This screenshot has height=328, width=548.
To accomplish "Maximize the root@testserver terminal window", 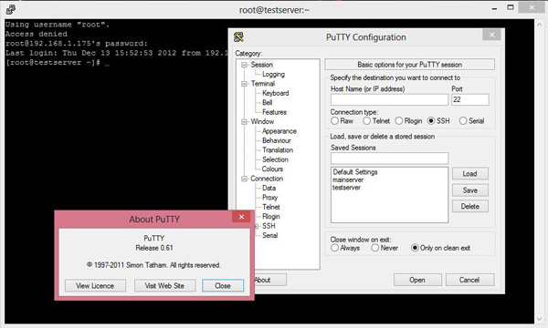I will [x=511, y=7].
